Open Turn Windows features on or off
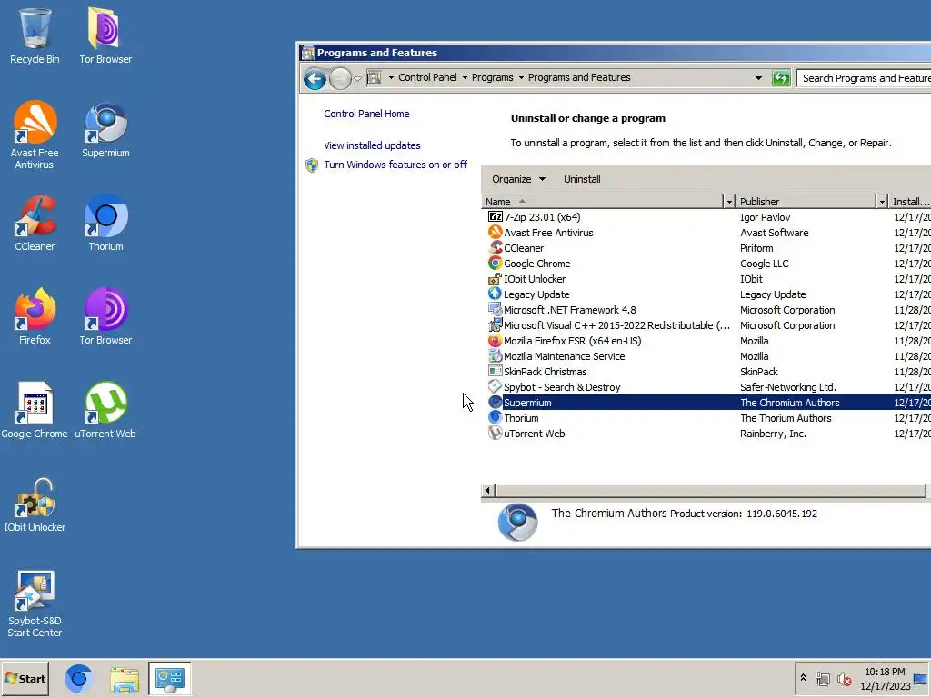Image resolution: width=931 pixels, height=698 pixels. click(x=395, y=165)
